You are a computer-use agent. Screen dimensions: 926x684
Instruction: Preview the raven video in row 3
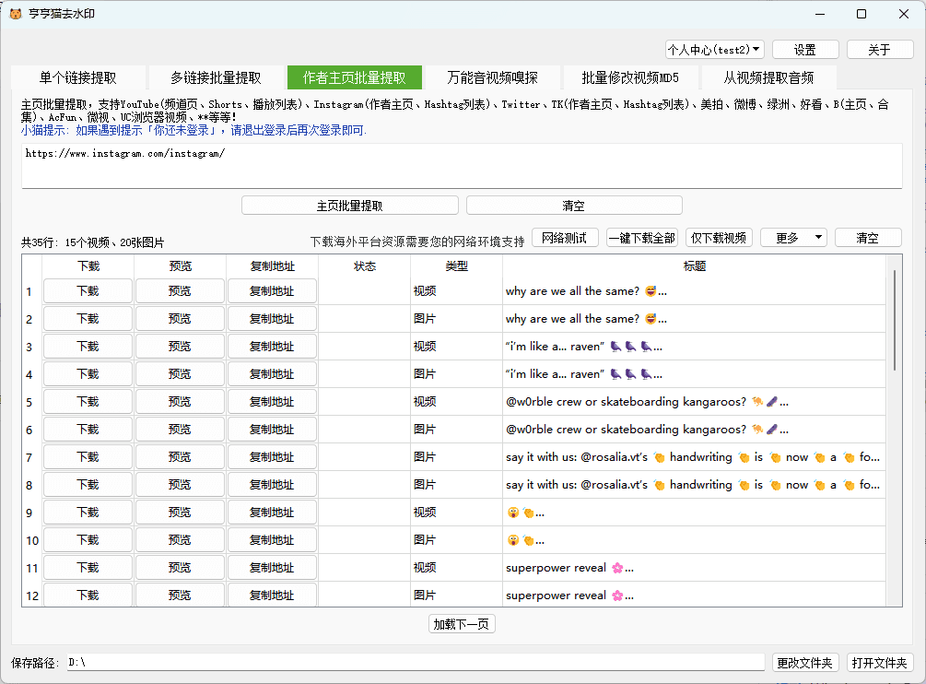pos(180,345)
